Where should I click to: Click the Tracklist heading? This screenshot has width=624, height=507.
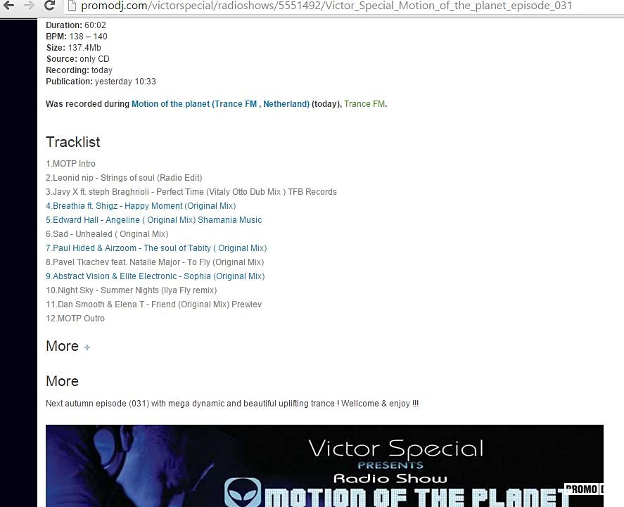(73, 142)
